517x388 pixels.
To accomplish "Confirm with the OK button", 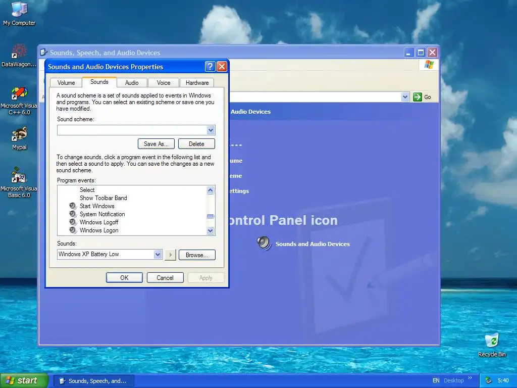I will (124, 278).
